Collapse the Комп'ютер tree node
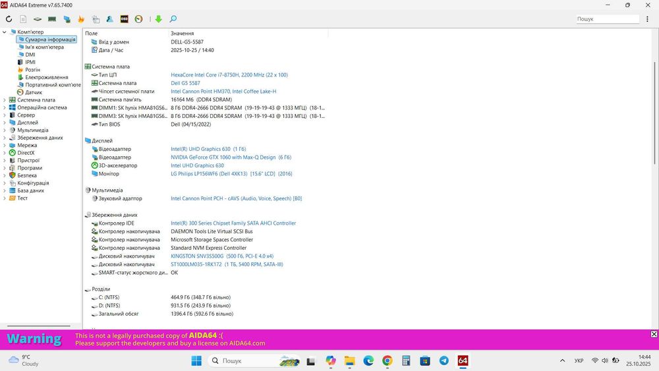The height and width of the screenshot is (371, 659). coord(5,32)
